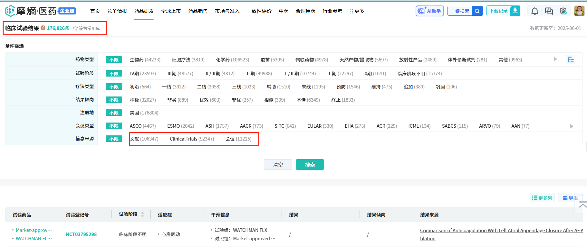Select ClinicalTrials as information source
The width and height of the screenshot is (587, 247).
pyautogui.click(x=192, y=139)
